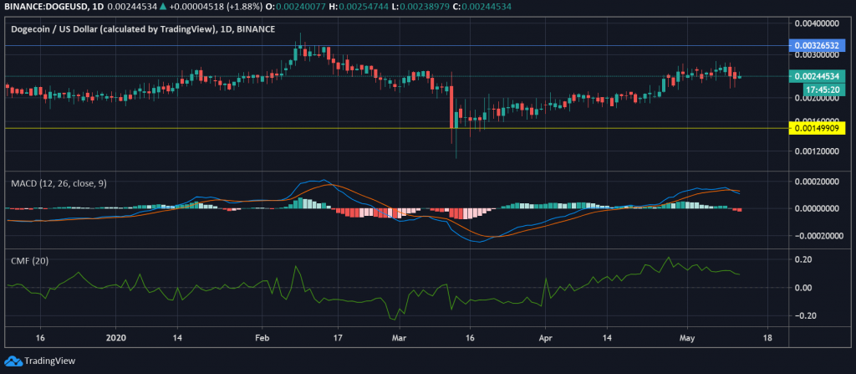The height and width of the screenshot is (374, 856).
Task: Click the CMF 0.20 axis value
Action: [x=803, y=259]
